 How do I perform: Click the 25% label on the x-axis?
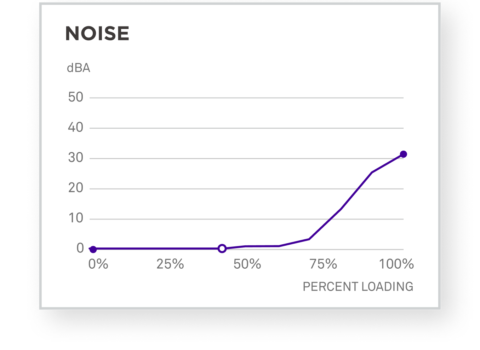click(170, 264)
